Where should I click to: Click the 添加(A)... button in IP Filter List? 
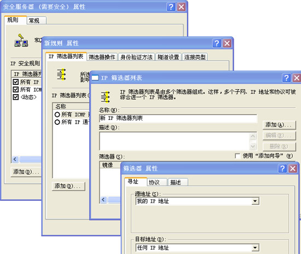pyautogui.click(x=279, y=125)
